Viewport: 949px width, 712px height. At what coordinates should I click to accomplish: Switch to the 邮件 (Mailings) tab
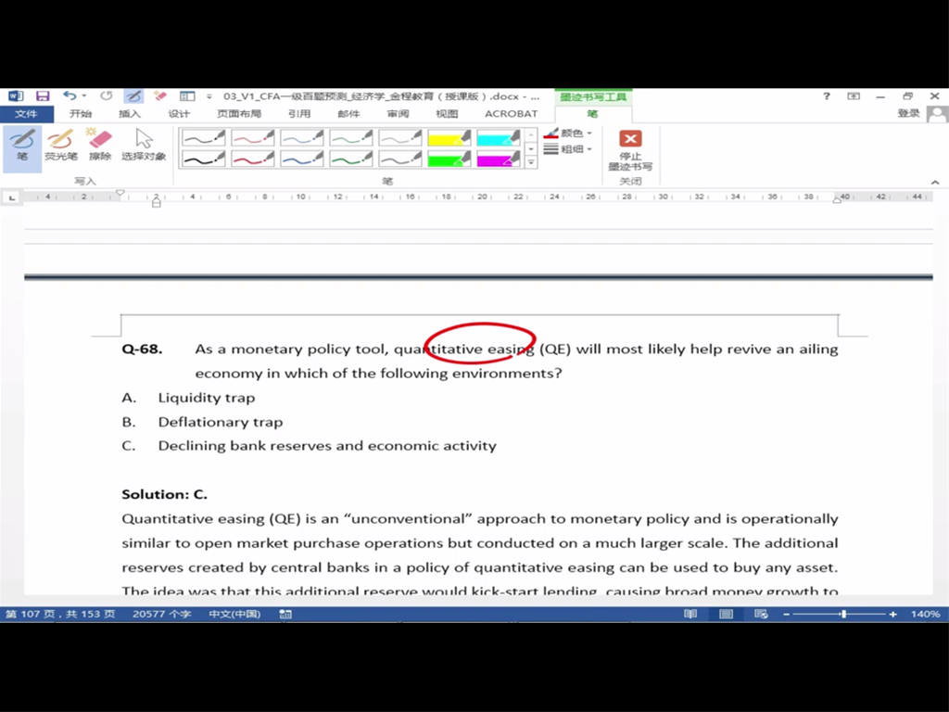point(348,114)
